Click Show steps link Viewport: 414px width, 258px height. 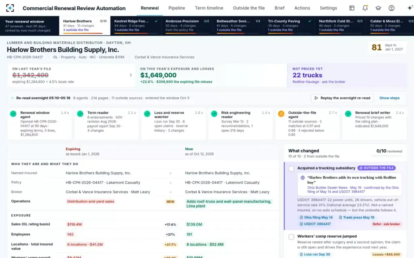coord(390,98)
